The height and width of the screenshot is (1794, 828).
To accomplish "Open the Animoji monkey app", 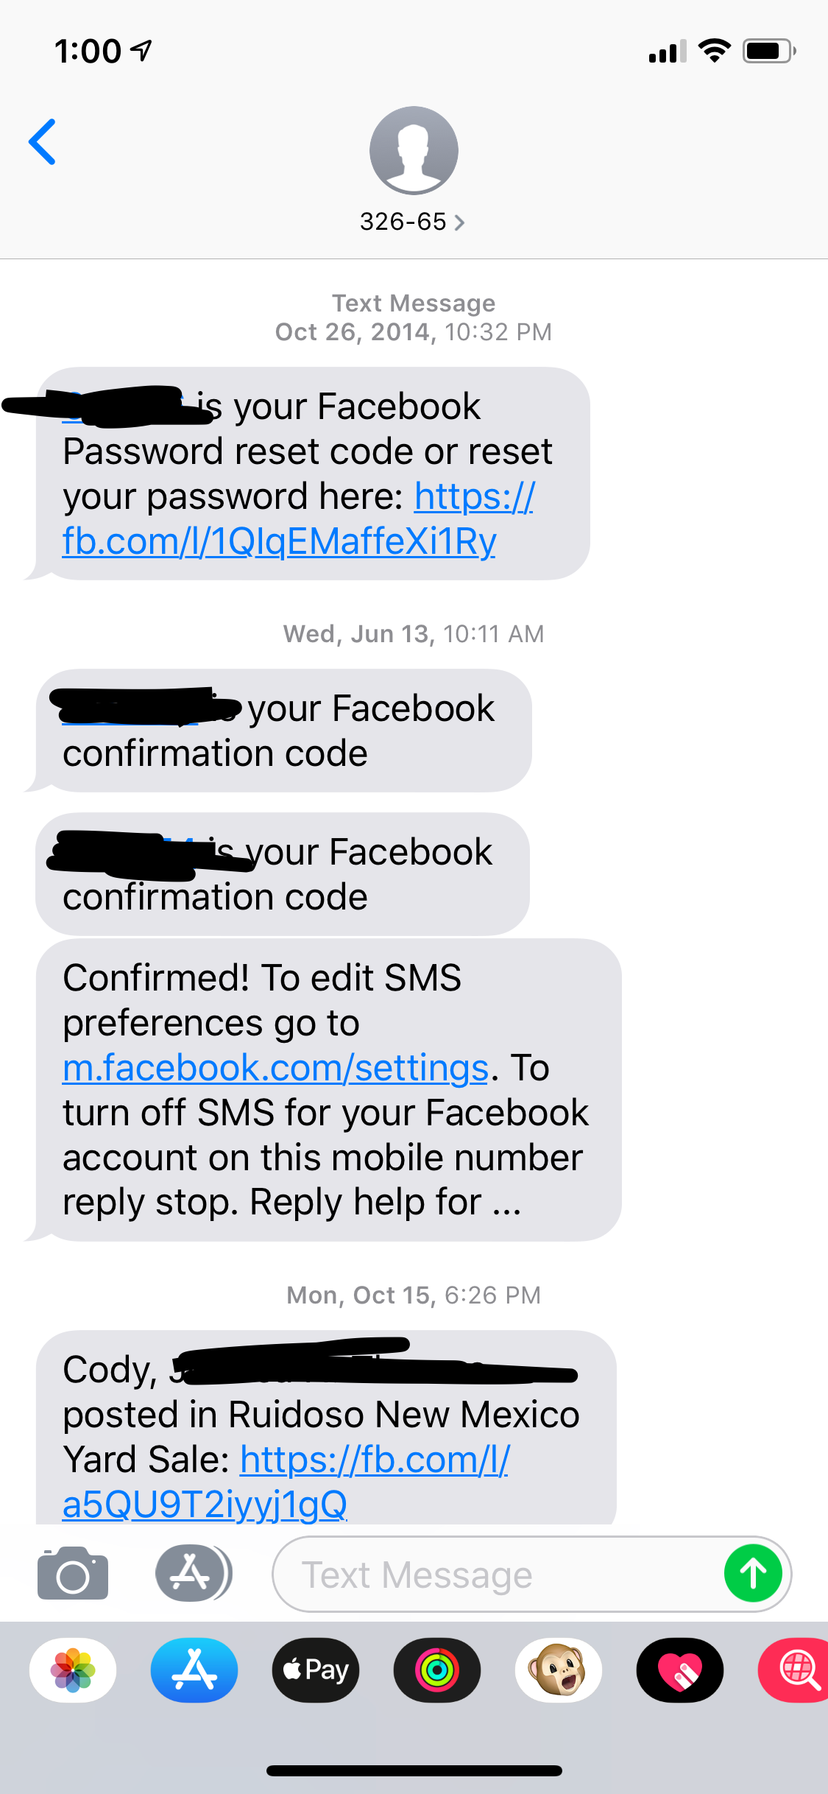I will 559,1670.
